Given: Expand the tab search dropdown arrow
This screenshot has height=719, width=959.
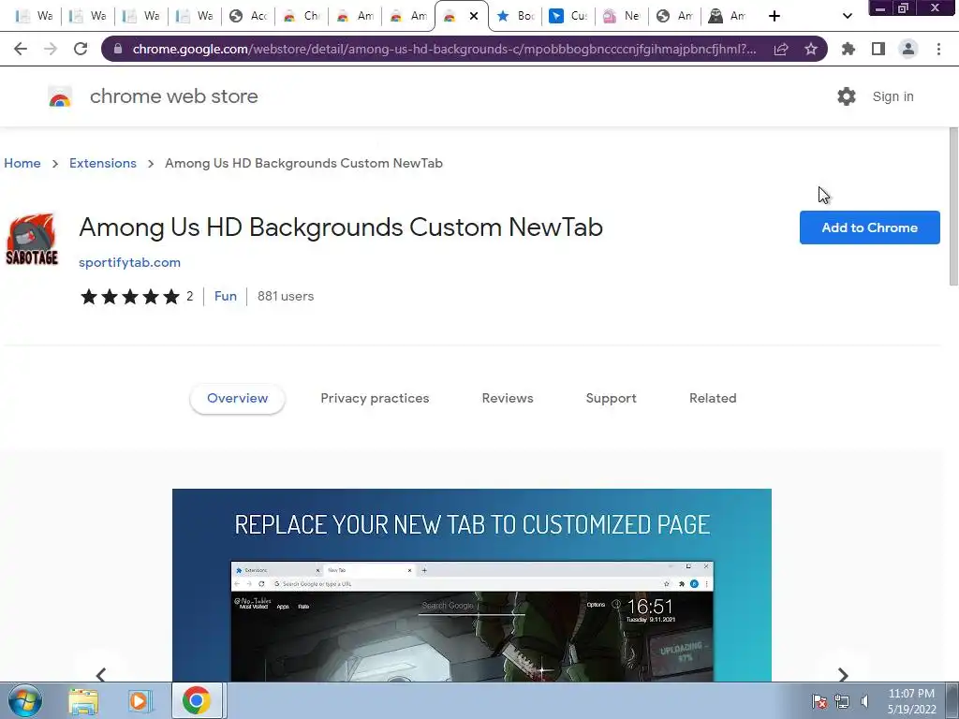Looking at the screenshot, I should 847,16.
